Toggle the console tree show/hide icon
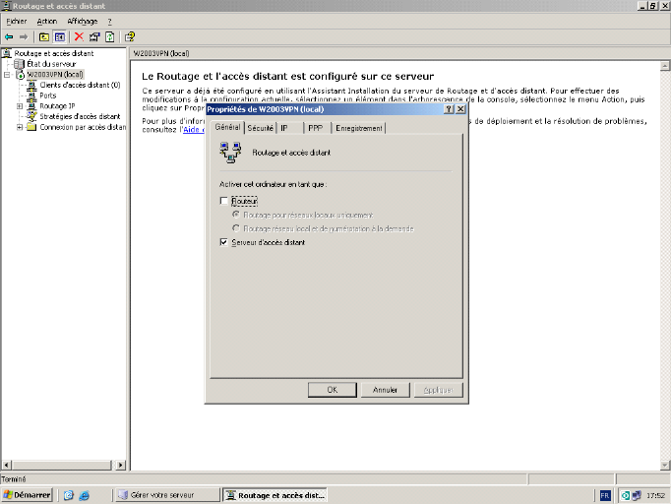 (59, 37)
